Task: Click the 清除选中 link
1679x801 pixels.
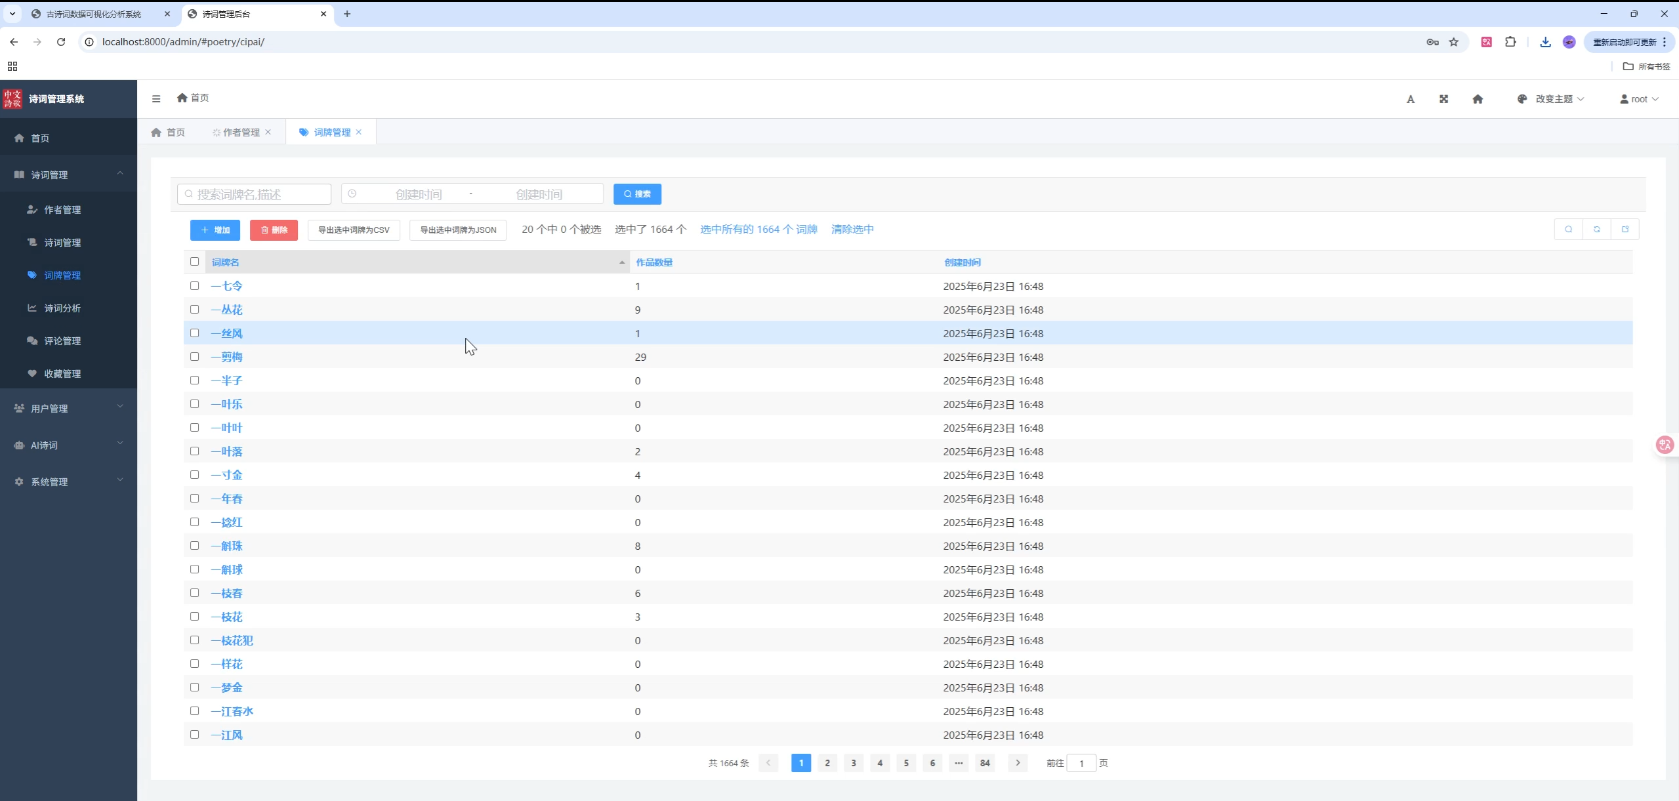Action: 852,230
